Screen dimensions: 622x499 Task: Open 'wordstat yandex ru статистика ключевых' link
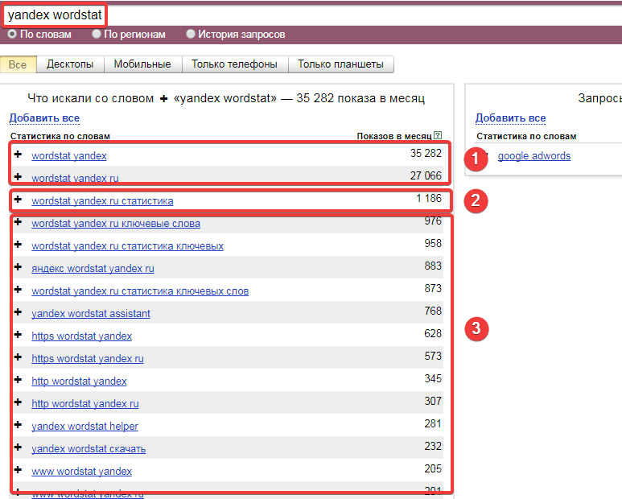click(x=127, y=246)
